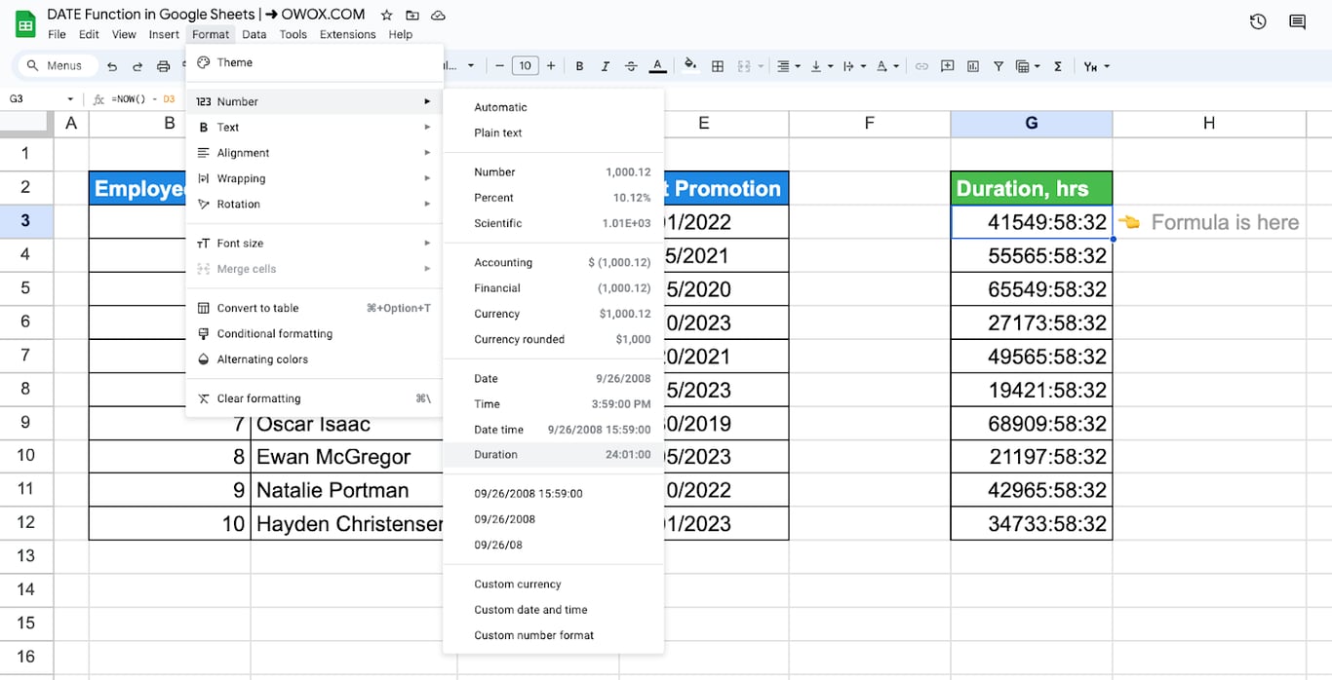Image resolution: width=1332 pixels, height=680 pixels.
Task: Click the formula bar with =NOW()
Action: tap(144, 99)
